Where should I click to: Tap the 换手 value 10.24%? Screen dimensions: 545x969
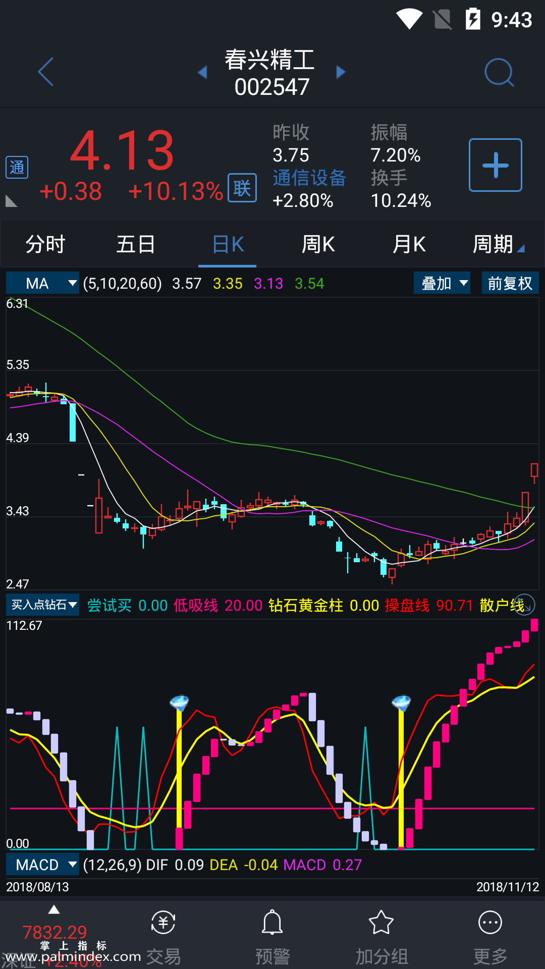click(401, 200)
